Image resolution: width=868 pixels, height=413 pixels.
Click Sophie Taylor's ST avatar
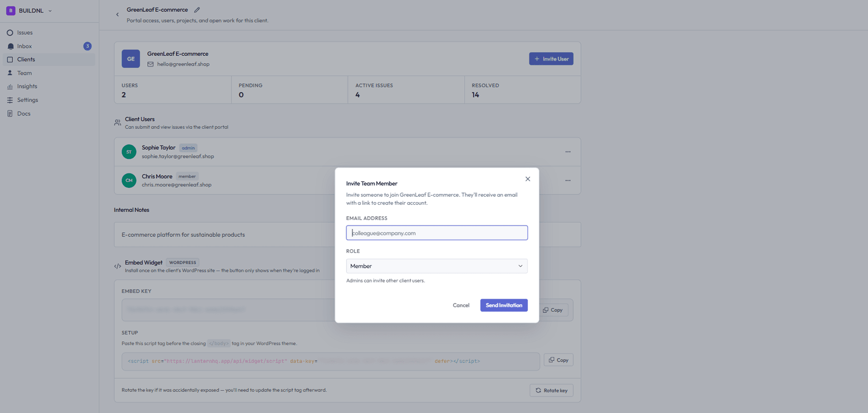[x=129, y=152]
